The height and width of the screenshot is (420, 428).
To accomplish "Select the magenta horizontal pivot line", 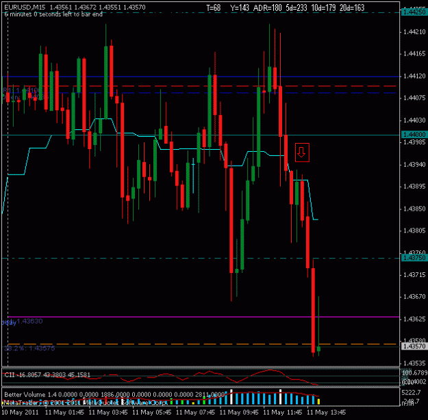I will pyautogui.click(x=203, y=317).
